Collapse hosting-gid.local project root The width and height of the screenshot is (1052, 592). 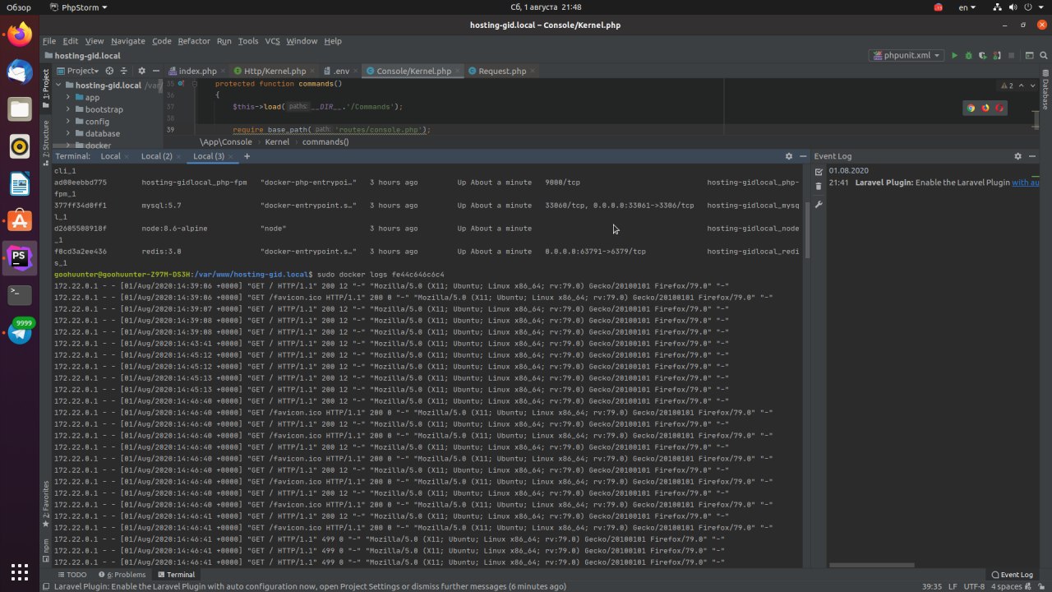(x=58, y=86)
